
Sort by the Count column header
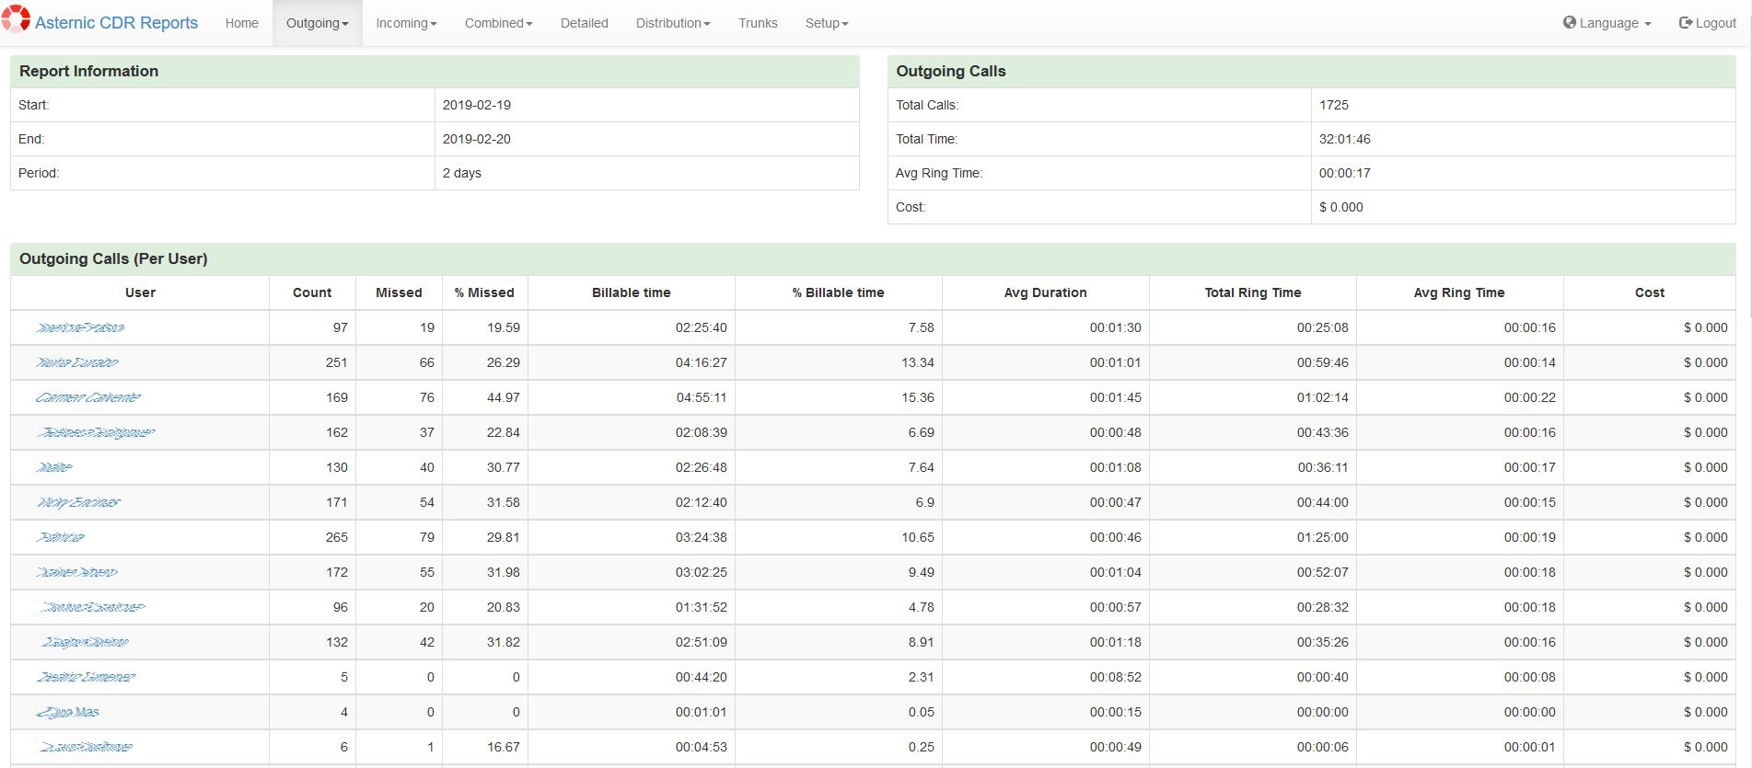pos(311,292)
